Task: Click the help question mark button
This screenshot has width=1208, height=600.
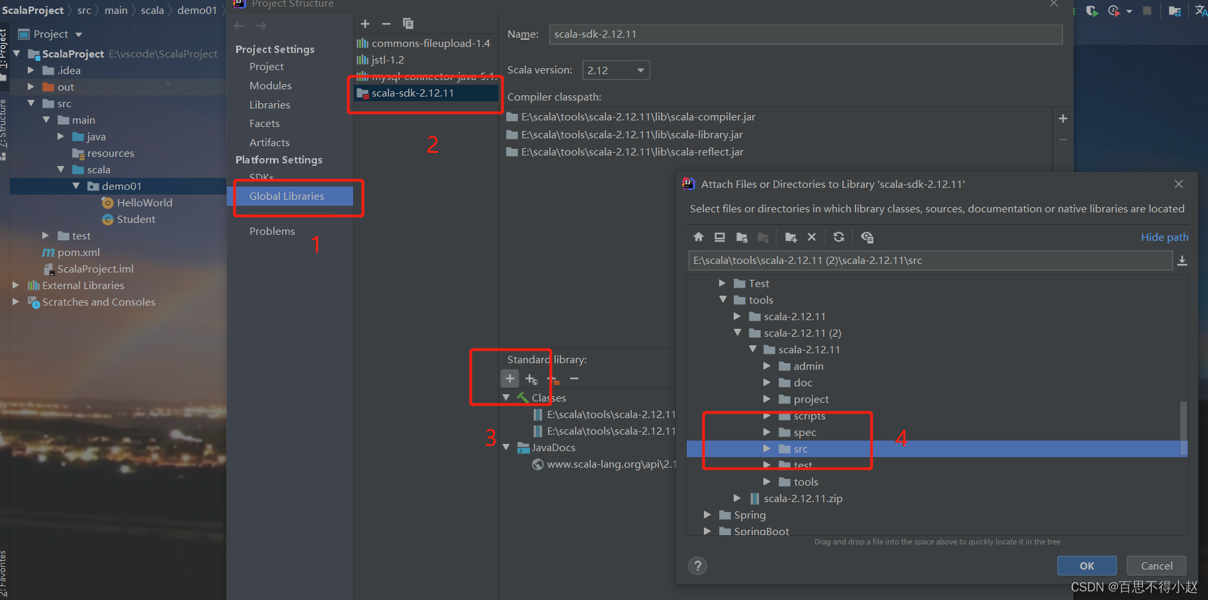Action: (697, 566)
